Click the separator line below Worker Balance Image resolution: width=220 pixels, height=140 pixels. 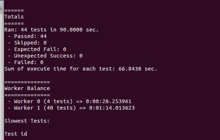27,95
